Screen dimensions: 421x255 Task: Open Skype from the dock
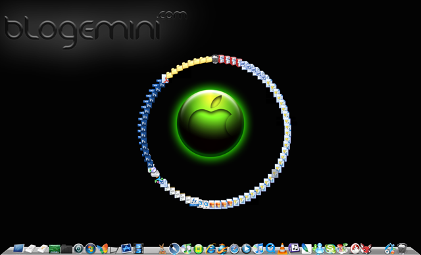click(x=330, y=248)
